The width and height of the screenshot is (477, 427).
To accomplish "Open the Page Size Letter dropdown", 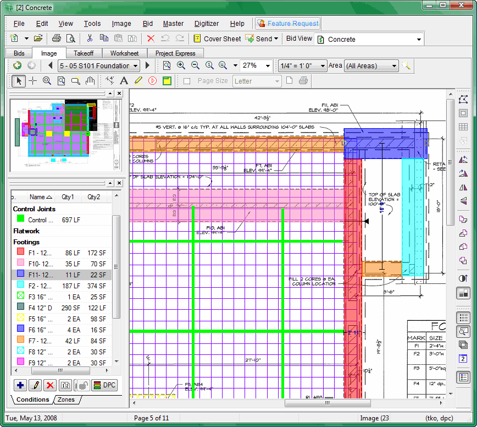I will tap(257, 81).
